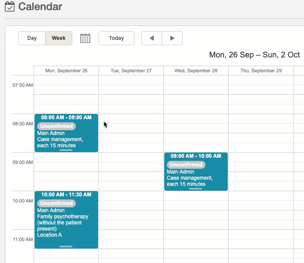The image size is (304, 263).
Task: Select the Mon, September 26 column header
Action: click(66, 71)
